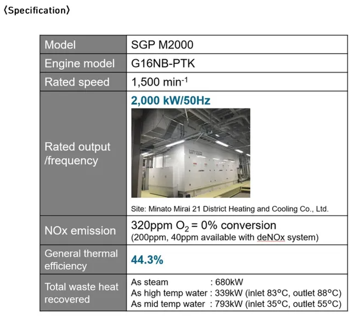
Task: Open the generator facility photo
Action: click(x=190, y=152)
